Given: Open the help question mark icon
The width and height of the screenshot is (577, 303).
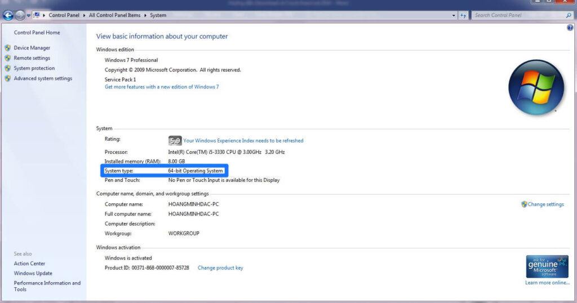Looking at the screenshot, I should (570, 28).
